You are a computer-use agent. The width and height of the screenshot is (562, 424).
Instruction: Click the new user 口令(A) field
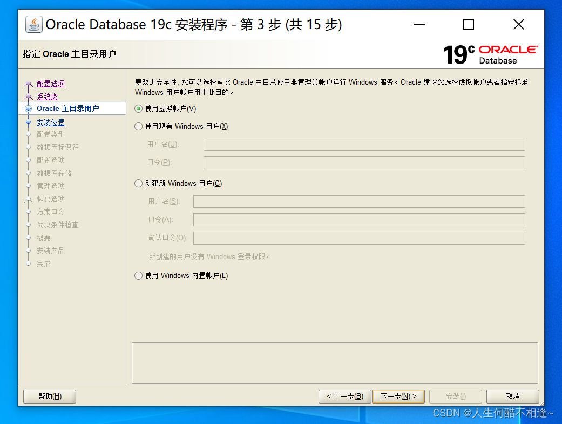[x=359, y=220]
